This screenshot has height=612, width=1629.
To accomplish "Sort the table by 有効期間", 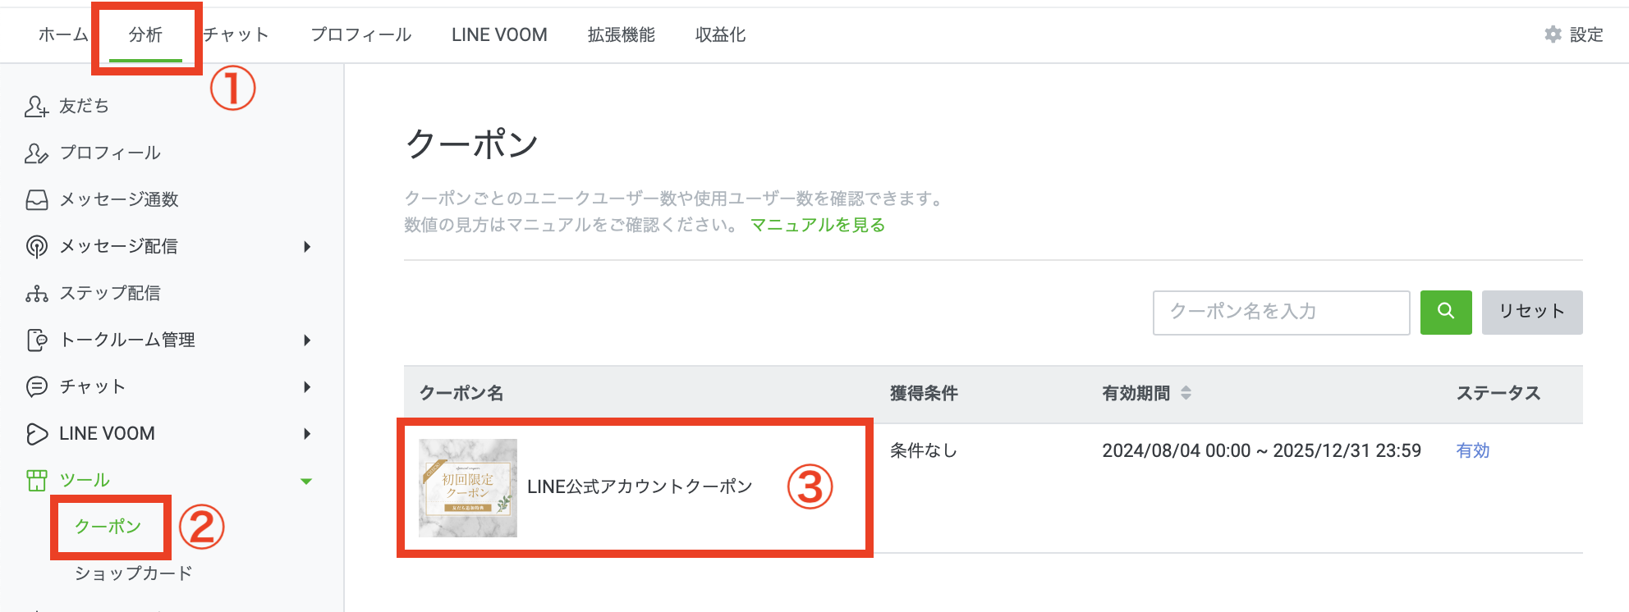I will (1186, 394).
